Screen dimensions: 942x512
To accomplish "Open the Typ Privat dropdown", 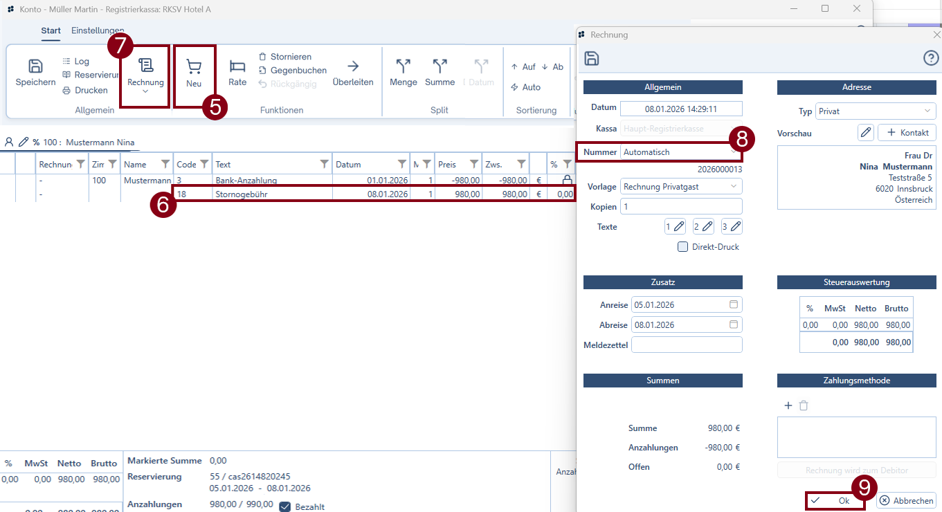I will tap(876, 111).
